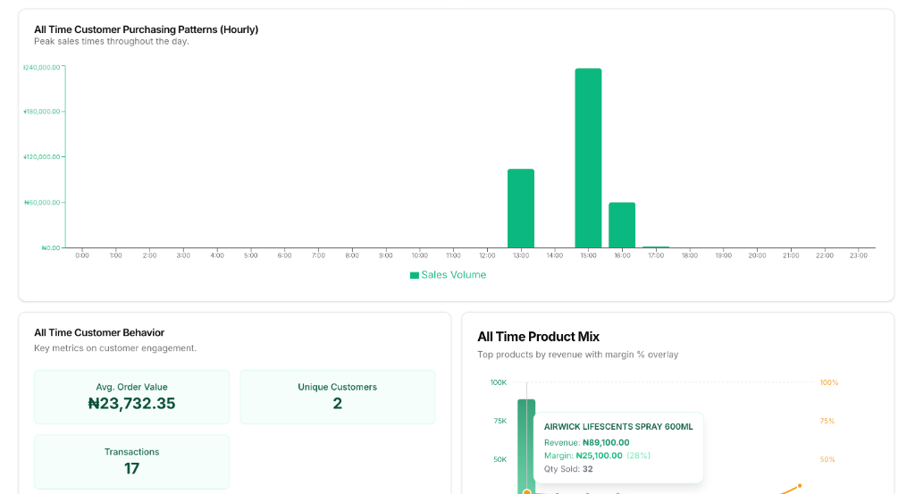Click the orange margin point on Airwick bar
The image size is (915, 494).
(527, 491)
